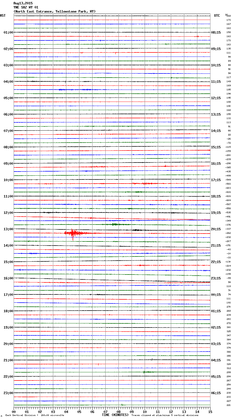This screenshot has height=419, width=232.
Task: Click the "12" tick on the minutes axis
Action: 171,412
